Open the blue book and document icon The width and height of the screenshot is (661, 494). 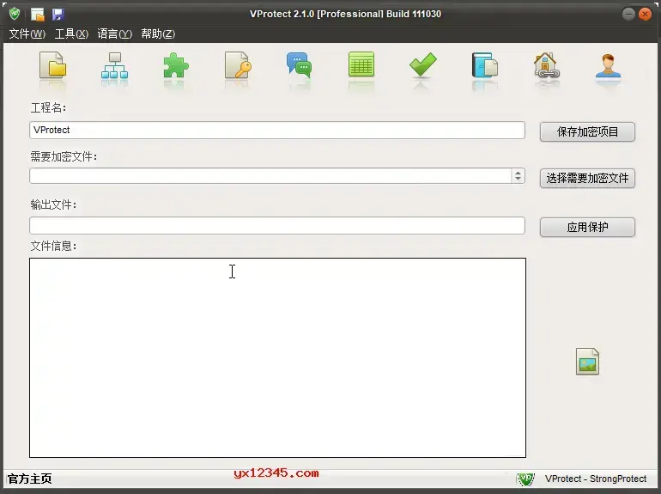[485, 65]
